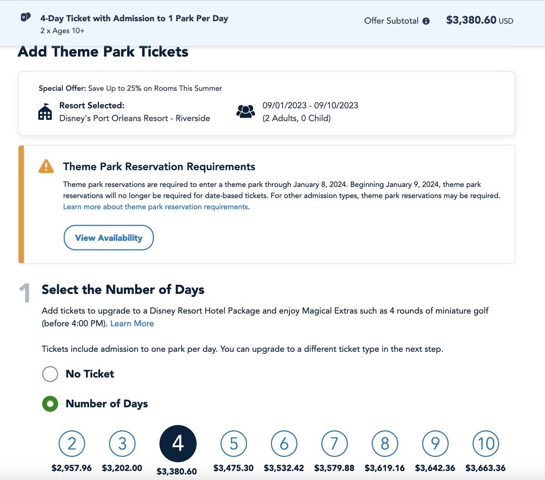Image resolution: width=545 pixels, height=480 pixels.
Task: Choose the 8-day ticket option
Action: (x=385, y=443)
